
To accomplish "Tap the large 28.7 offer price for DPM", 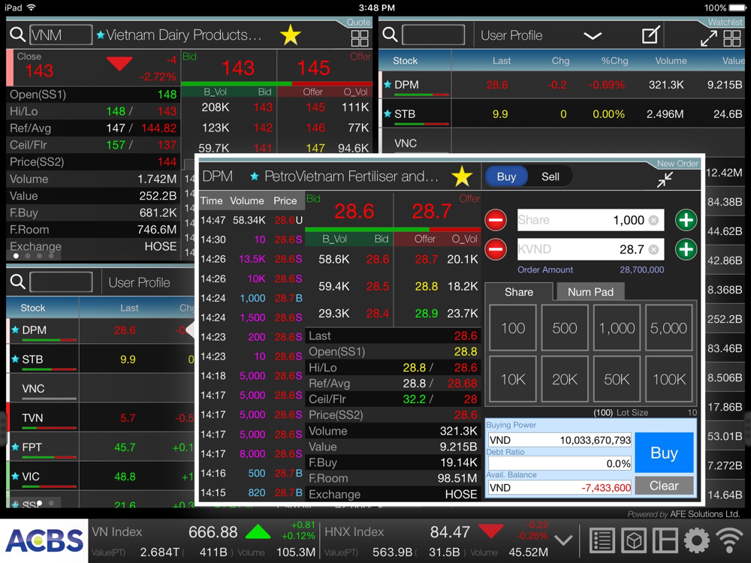I will coord(432,211).
